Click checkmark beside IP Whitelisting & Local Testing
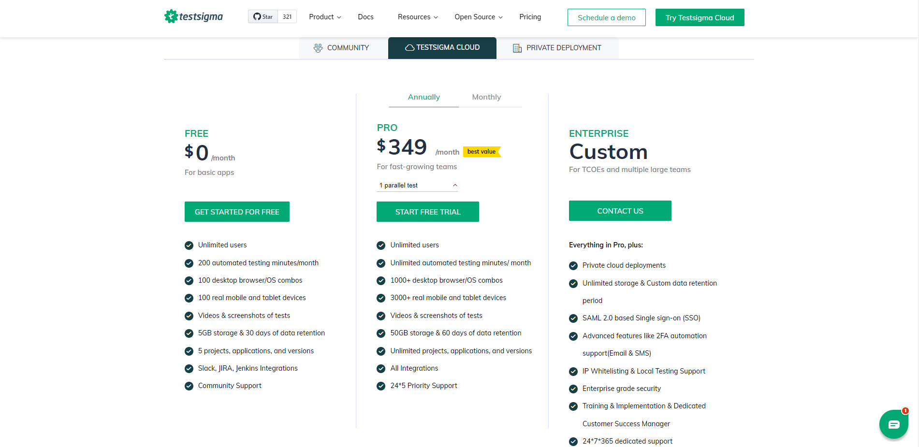This screenshot has width=919, height=447. (x=573, y=372)
